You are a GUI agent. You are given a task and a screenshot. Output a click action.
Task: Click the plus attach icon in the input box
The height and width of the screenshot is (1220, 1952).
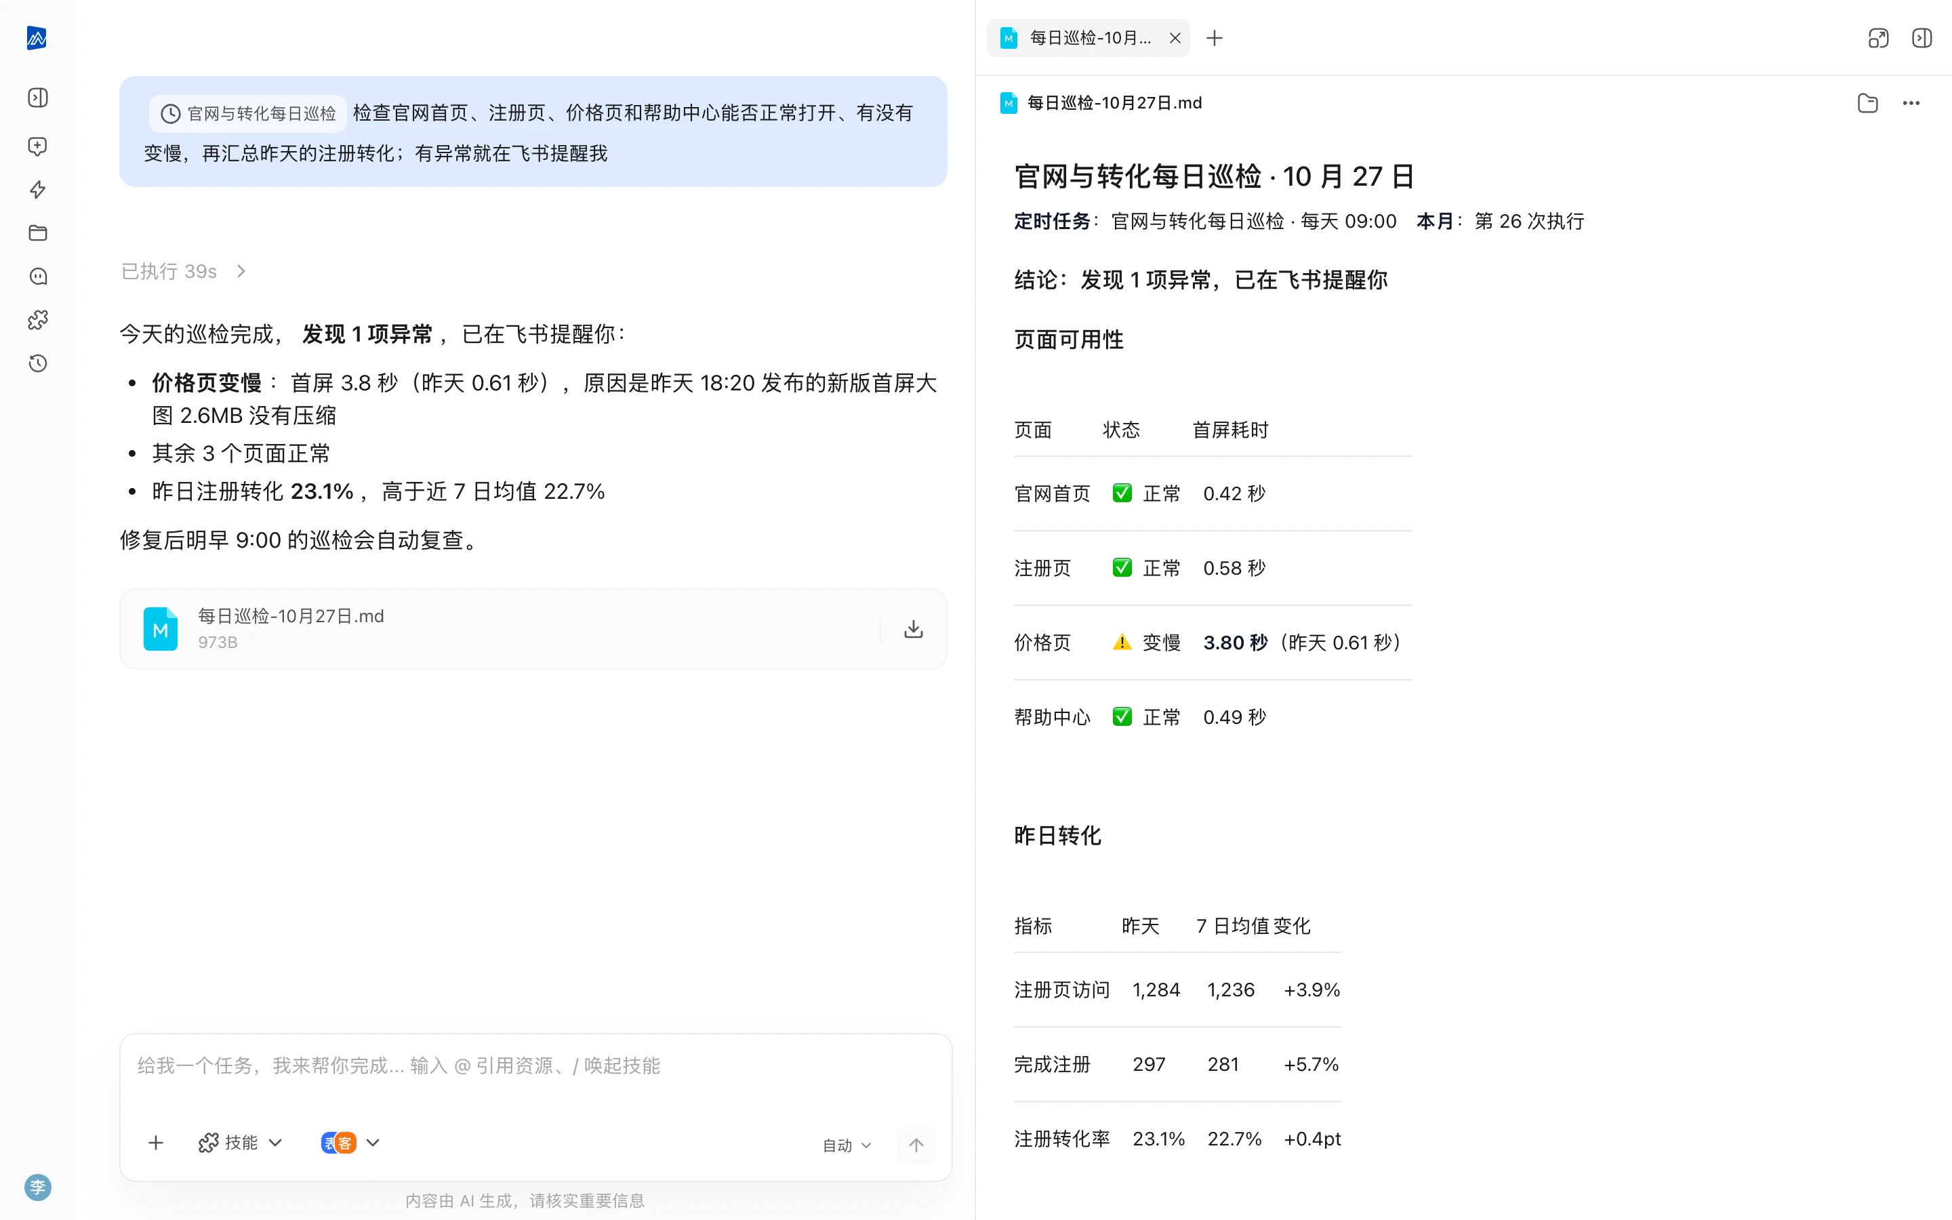[x=156, y=1143]
